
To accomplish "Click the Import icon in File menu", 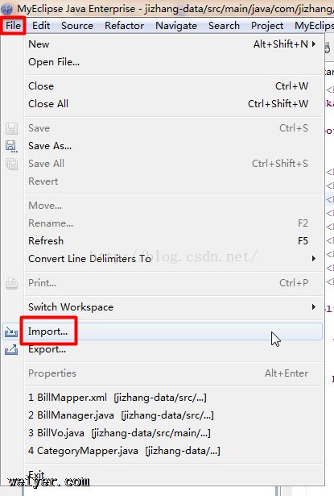I will click(11, 331).
